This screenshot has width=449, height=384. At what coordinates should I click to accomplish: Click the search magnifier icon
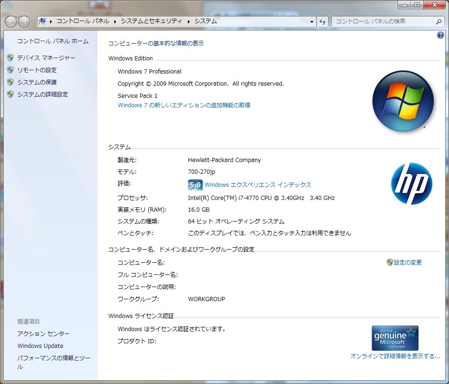[x=439, y=22]
